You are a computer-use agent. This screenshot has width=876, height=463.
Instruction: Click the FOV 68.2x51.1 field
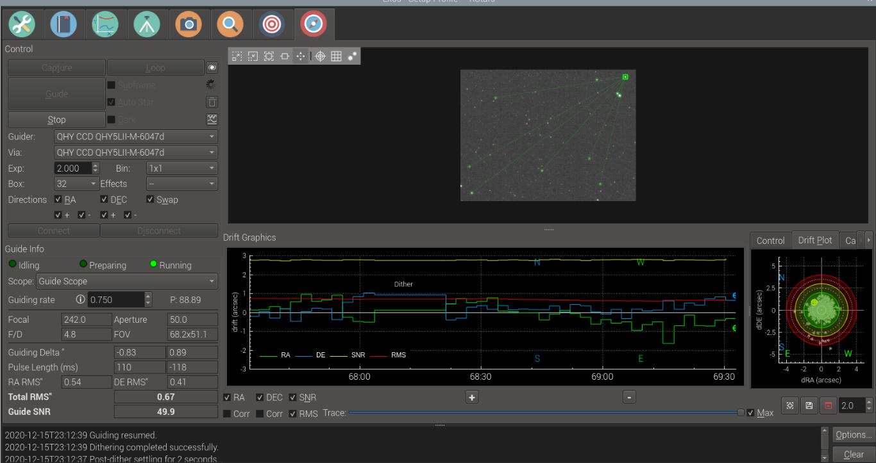pos(192,334)
